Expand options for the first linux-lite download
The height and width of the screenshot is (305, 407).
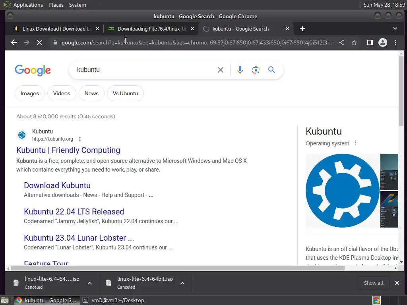pos(90,283)
